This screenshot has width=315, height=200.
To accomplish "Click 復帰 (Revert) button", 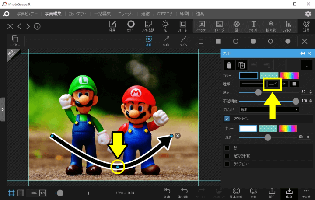I will pyautogui.click(x=167, y=193).
